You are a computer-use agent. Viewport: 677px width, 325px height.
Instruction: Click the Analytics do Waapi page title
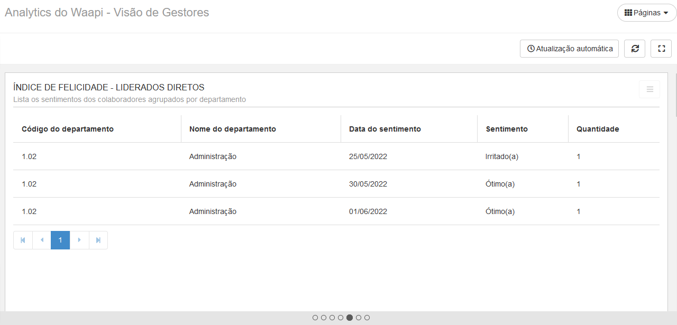point(107,12)
